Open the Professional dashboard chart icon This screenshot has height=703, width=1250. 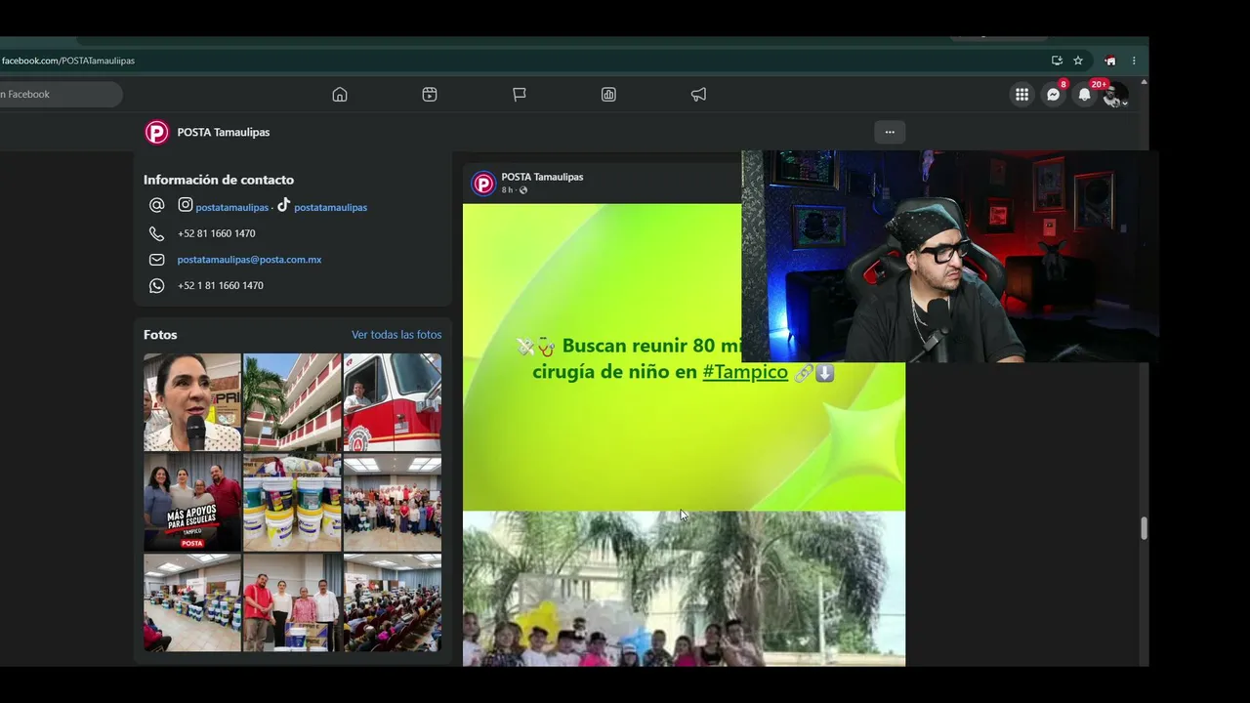pos(608,95)
